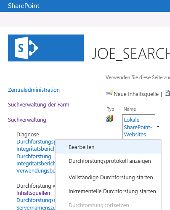Screen dimensions: 170x210
Task: Open the Suchverwaltung link
Action: [27, 120]
